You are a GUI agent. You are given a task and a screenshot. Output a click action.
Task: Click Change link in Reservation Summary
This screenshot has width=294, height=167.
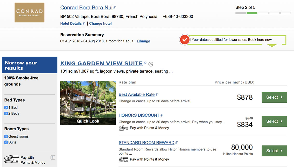click(x=144, y=41)
